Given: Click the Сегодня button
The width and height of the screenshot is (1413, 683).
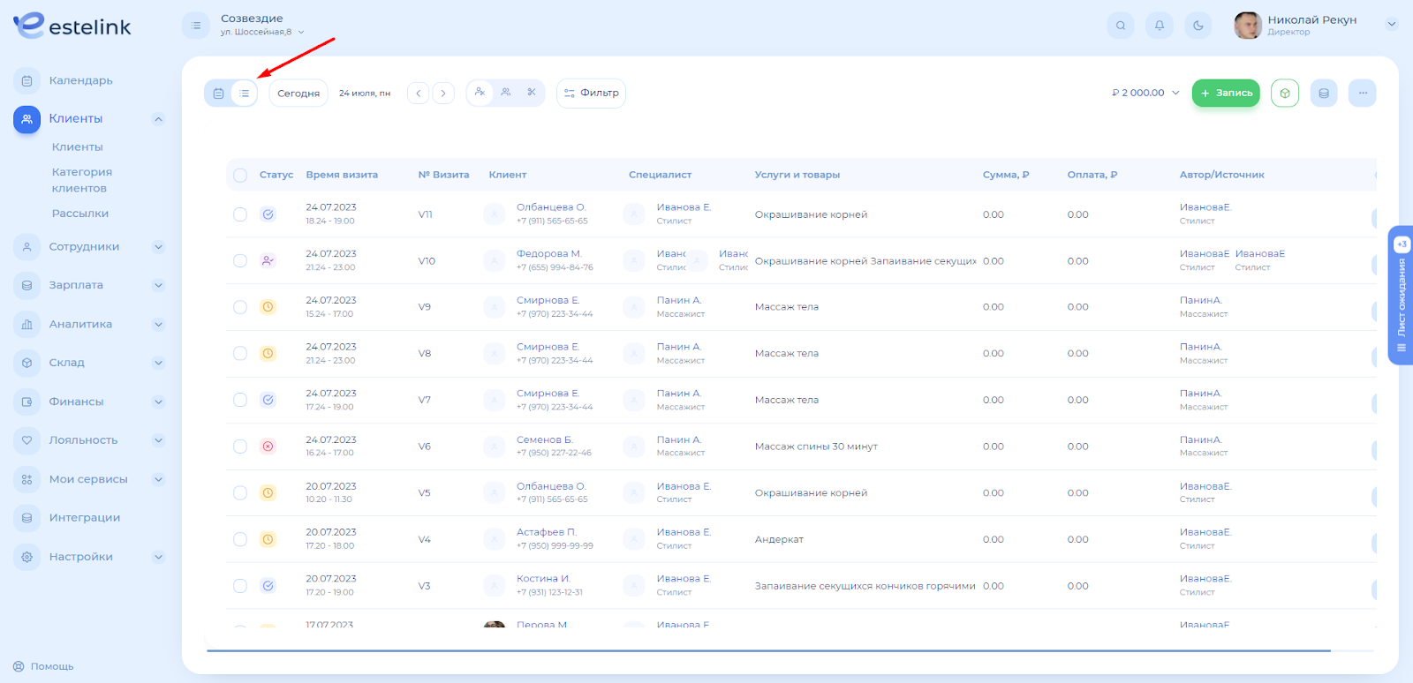Looking at the screenshot, I should coord(298,94).
